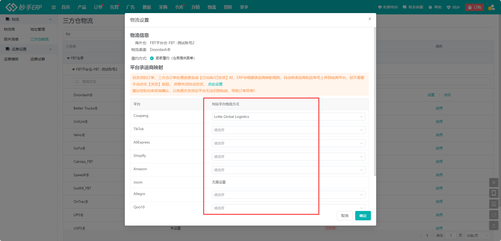Select the 卖家履约 radio button
The height and width of the screenshot is (241, 501).
coord(152,58)
